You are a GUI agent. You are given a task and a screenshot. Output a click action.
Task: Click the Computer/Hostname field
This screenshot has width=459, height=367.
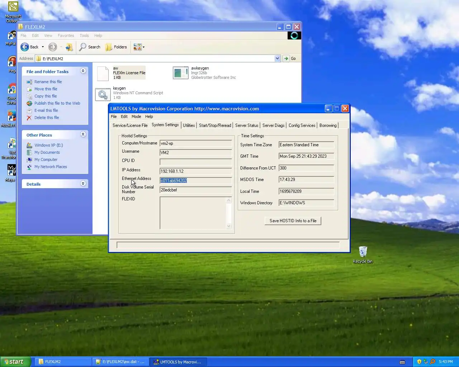[196, 143]
